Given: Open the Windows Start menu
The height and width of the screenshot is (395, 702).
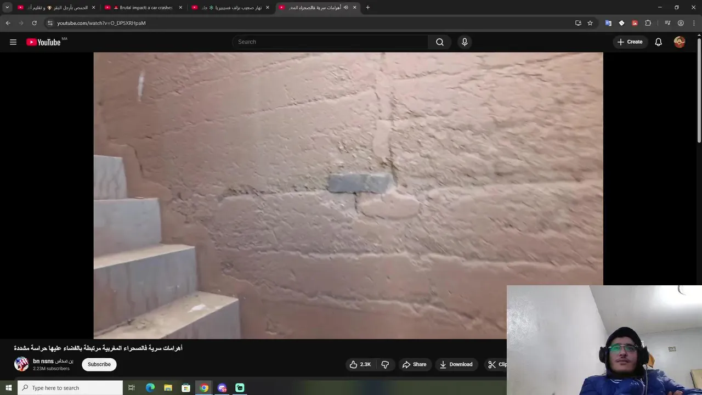Looking at the screenshot, I should 8,388.
